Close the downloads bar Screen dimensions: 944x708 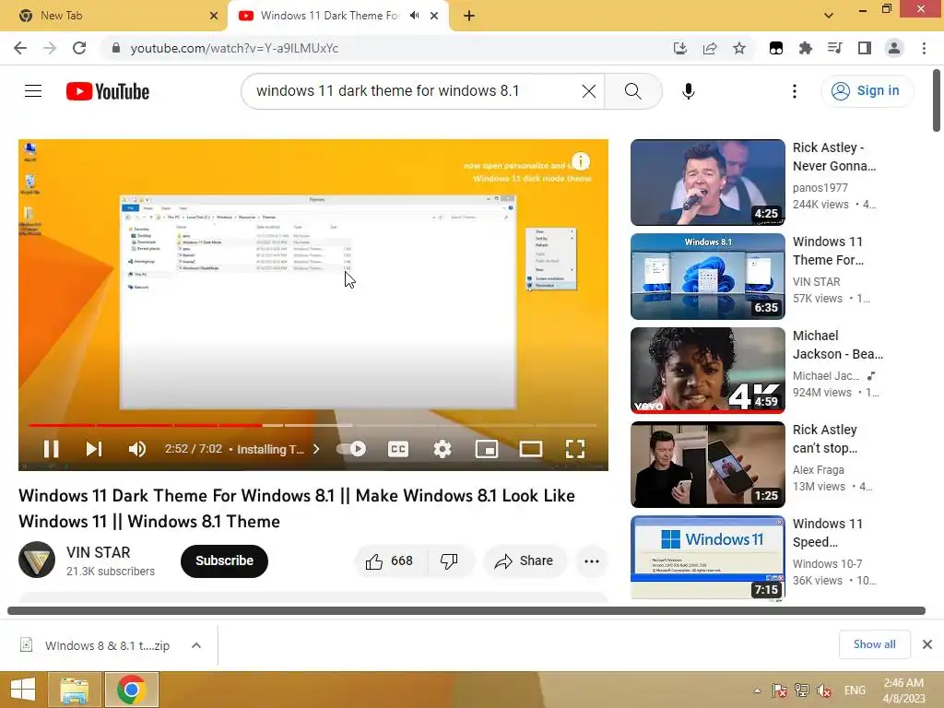click(927, 644)
